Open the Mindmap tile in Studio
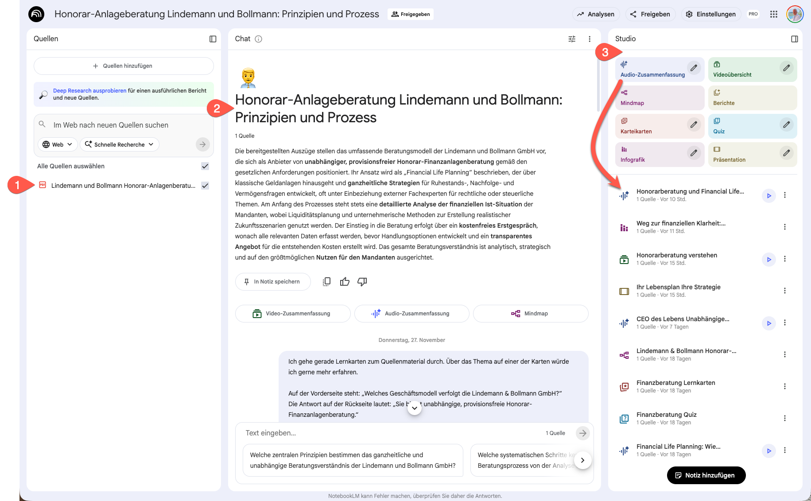This screenshot has width=811, height=501. click(660, 98)
